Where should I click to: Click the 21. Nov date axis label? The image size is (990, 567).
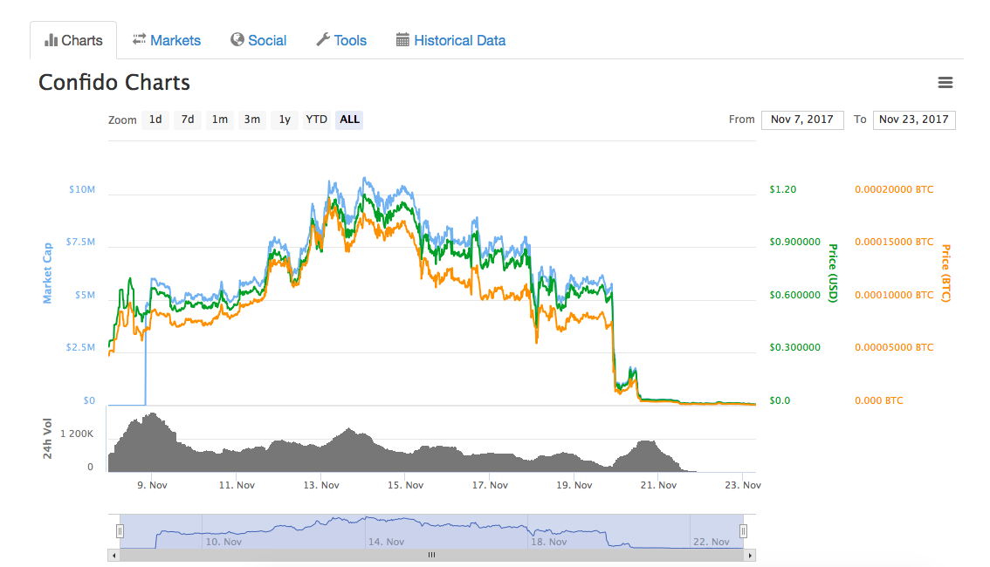(658, 485)
